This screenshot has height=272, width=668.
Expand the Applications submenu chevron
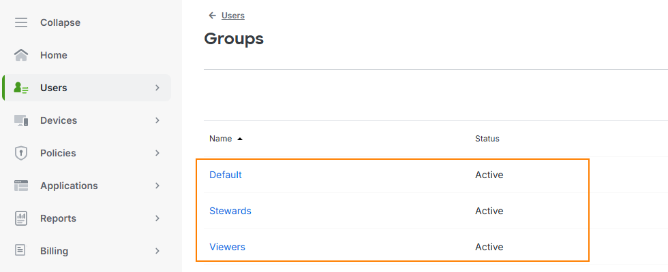tap(157, 186)
